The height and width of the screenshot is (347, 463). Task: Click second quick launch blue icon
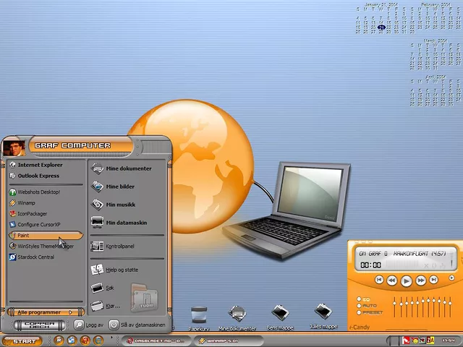[72, 340]
